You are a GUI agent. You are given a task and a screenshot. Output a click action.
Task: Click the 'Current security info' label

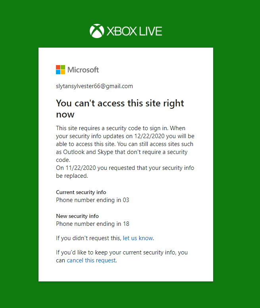point(81,192)
